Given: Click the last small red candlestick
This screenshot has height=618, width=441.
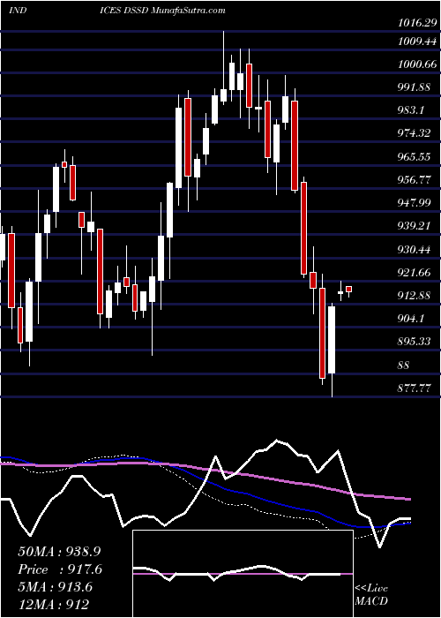Looking at the screenshot, I should coord(349,290).
